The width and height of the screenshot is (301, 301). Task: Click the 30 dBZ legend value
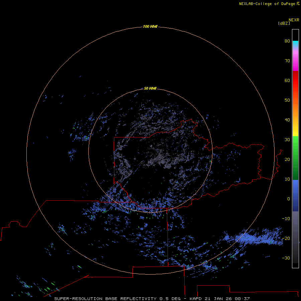click(x=287, y=139)
